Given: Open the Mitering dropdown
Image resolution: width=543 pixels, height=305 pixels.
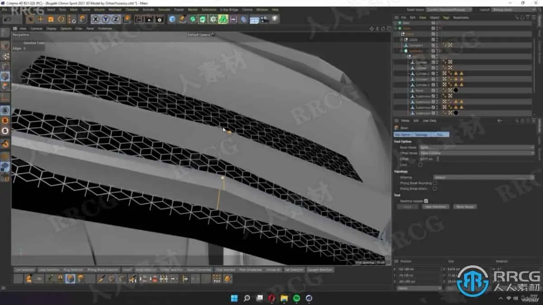Looking at the screenshot, I should (483, 177).
